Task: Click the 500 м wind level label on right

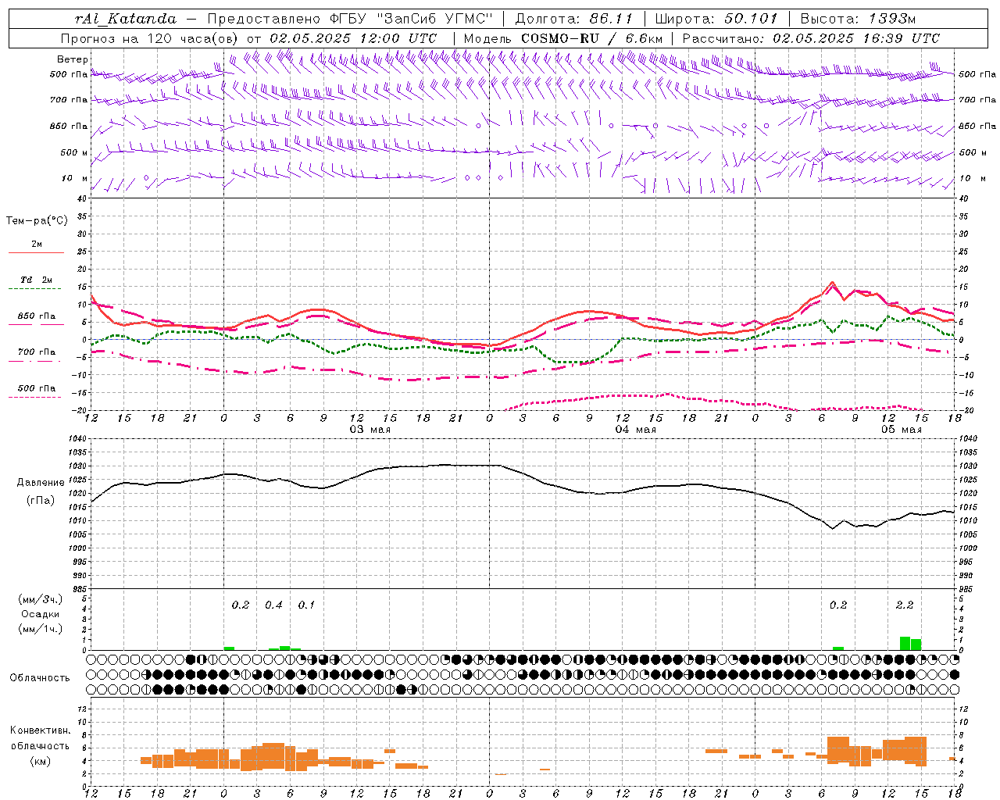Action: (x=973, y=153)
